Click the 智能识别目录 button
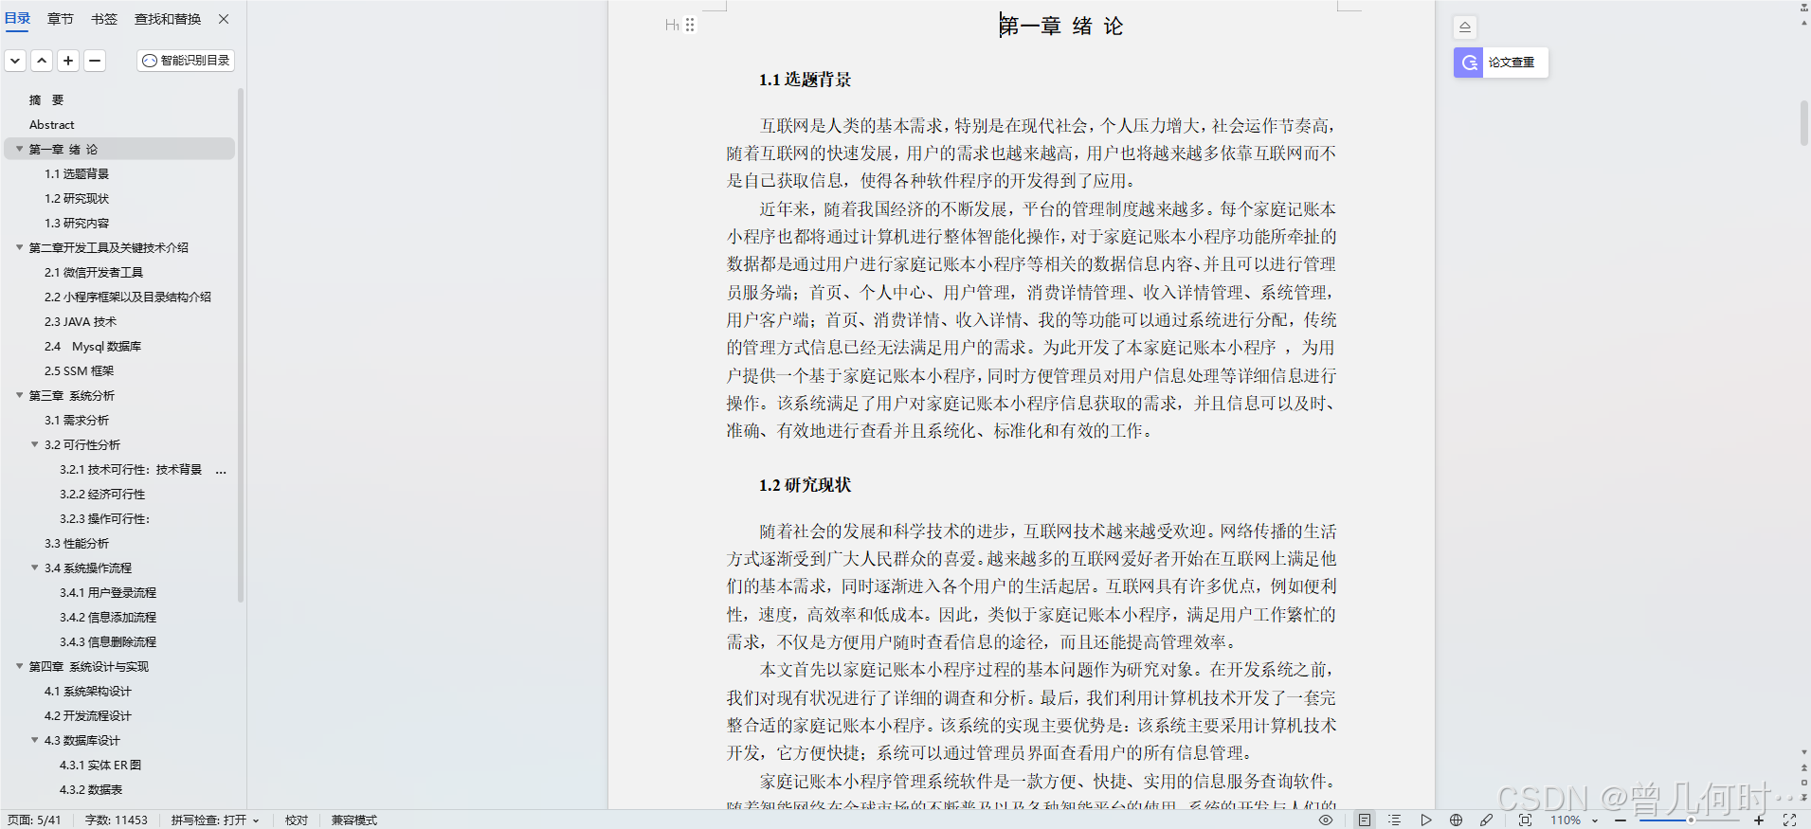 186,61
